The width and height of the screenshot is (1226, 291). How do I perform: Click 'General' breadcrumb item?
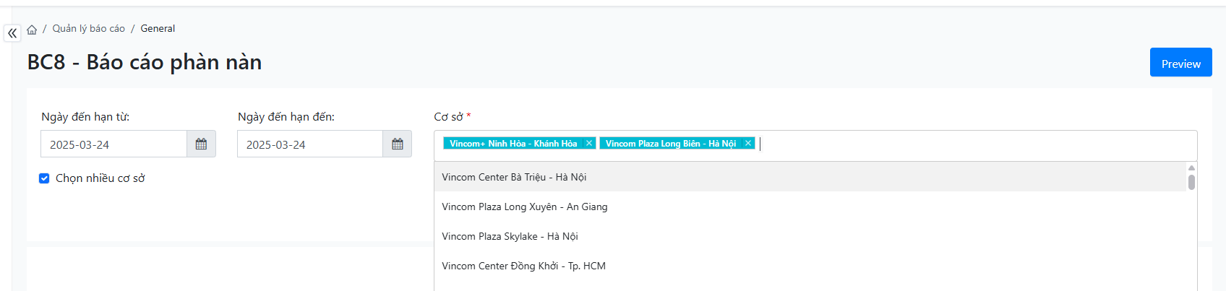click(x=158, y=29)
